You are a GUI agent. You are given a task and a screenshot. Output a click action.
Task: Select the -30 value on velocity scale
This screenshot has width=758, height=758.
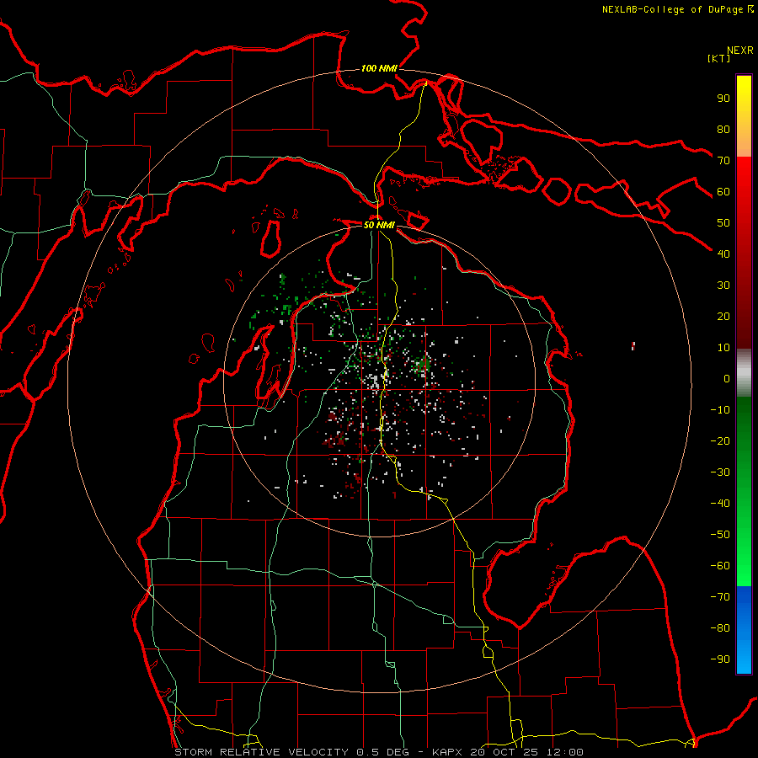click(x=720, y=472)
